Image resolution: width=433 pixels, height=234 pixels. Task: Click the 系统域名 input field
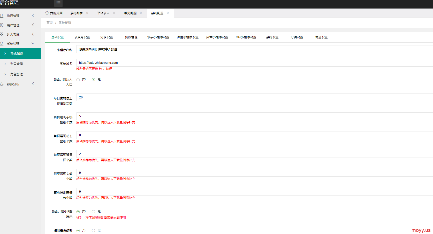(x=255, y=63)
